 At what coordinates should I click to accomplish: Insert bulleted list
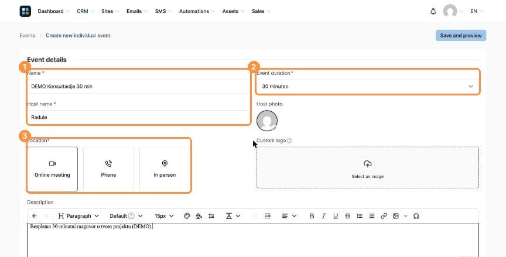pyautogui.click(x=360, y=216)
